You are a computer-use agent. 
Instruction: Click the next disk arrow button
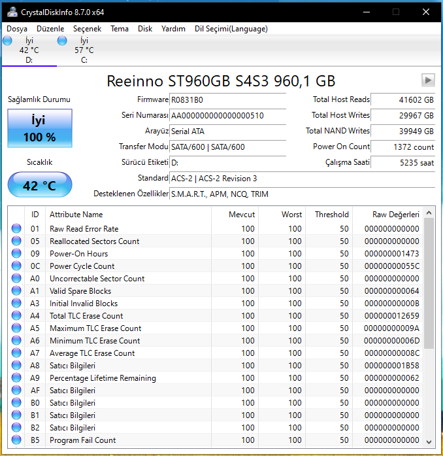(428, 80)
